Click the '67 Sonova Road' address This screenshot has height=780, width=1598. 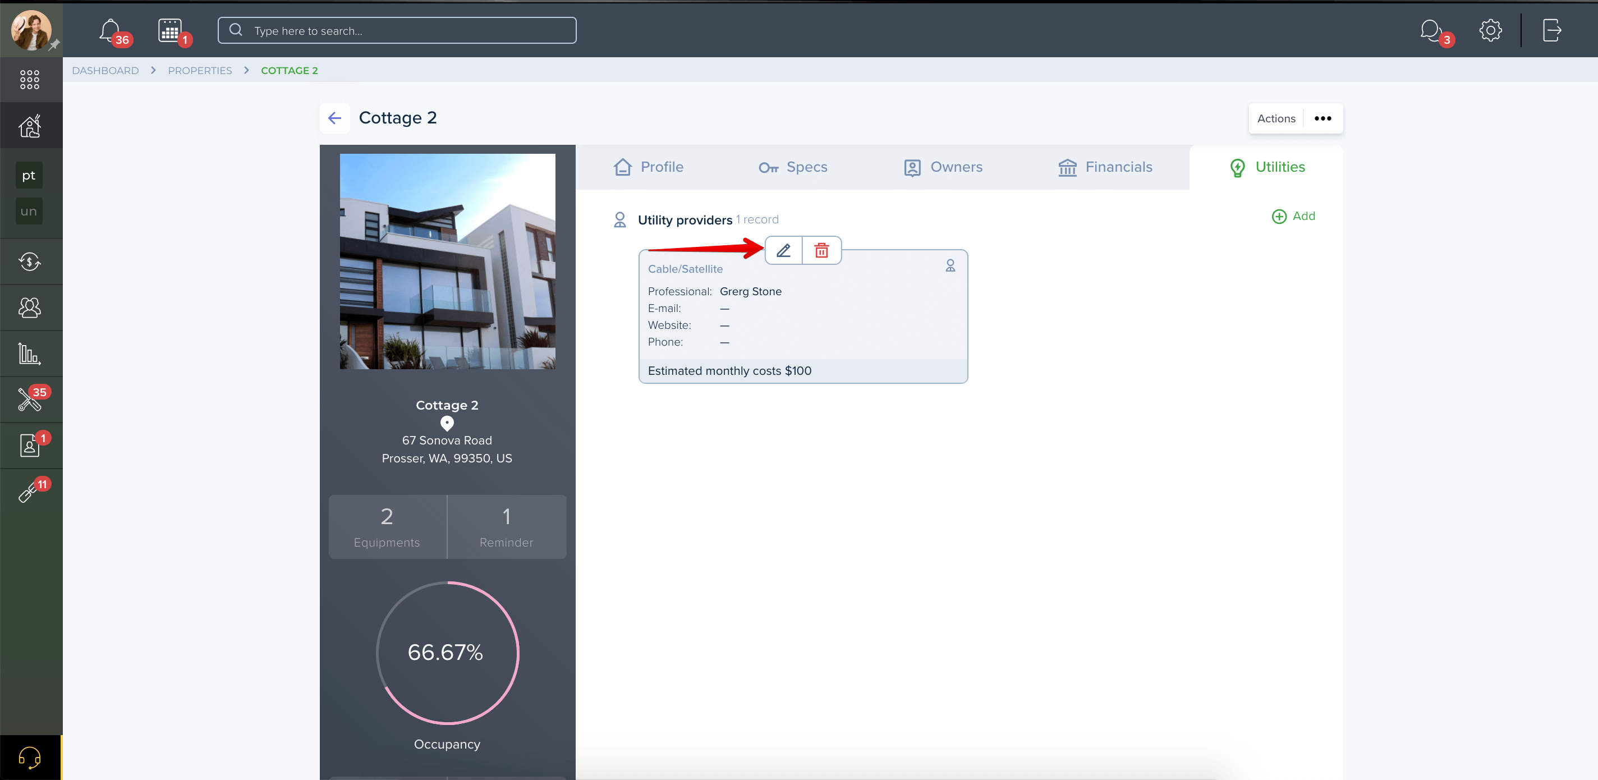click(447, 441)
